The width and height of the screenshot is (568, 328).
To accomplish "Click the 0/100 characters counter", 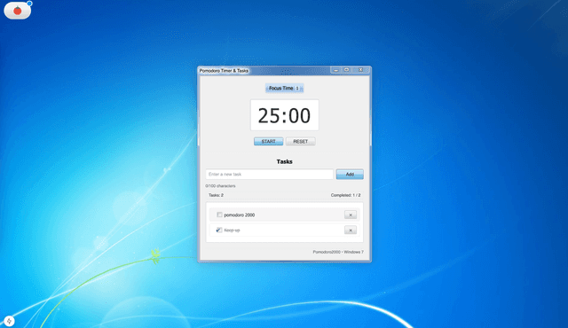I will click(x=220, y=186).
